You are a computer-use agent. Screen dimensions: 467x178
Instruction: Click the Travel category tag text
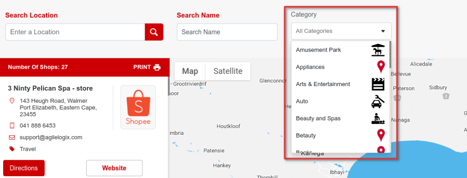(x=28, y=149)
